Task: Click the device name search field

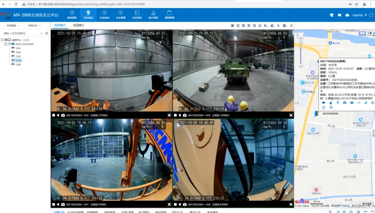Action: 20,33
